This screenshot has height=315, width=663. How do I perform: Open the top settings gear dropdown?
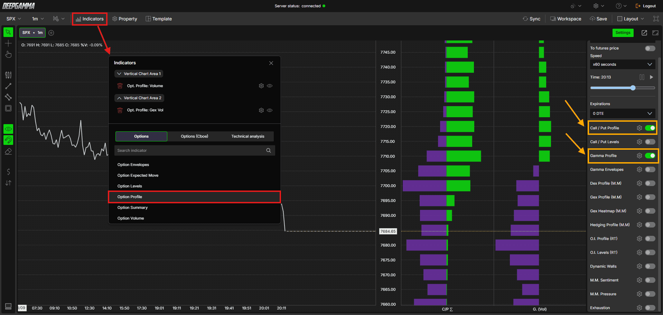(x=599, y=6)
